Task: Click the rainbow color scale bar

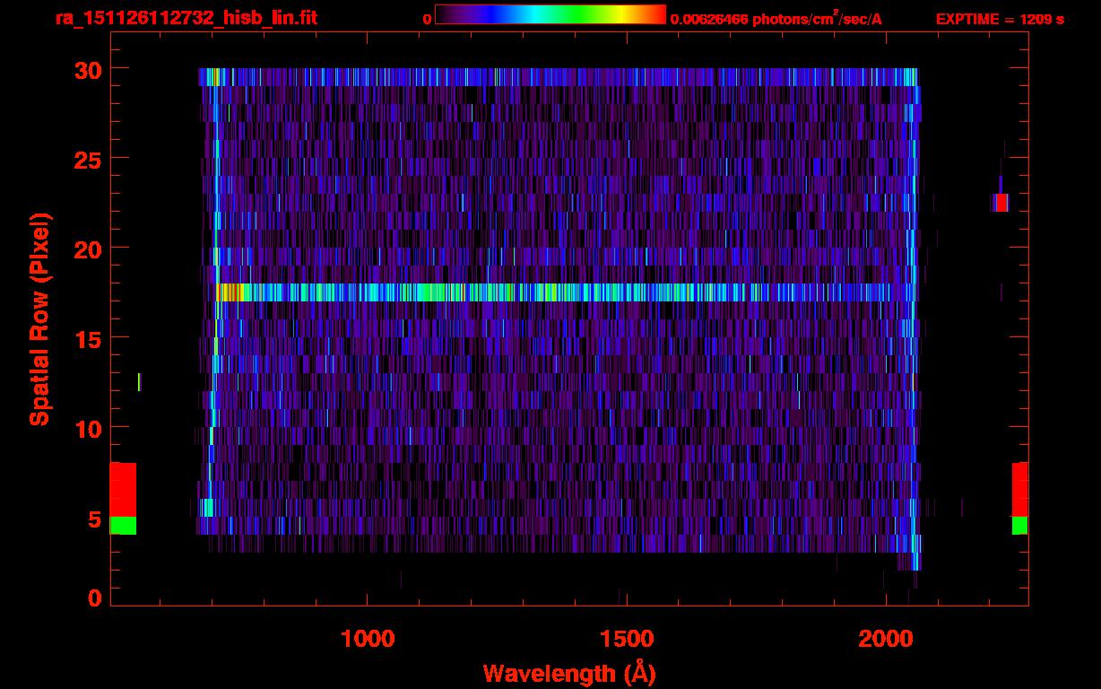Action: 550,15
